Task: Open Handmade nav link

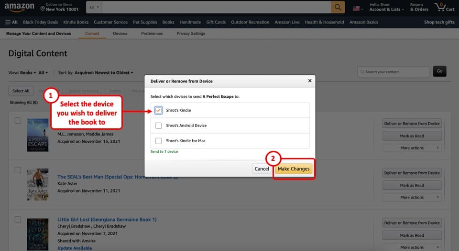Action: [x=190, y=22]
